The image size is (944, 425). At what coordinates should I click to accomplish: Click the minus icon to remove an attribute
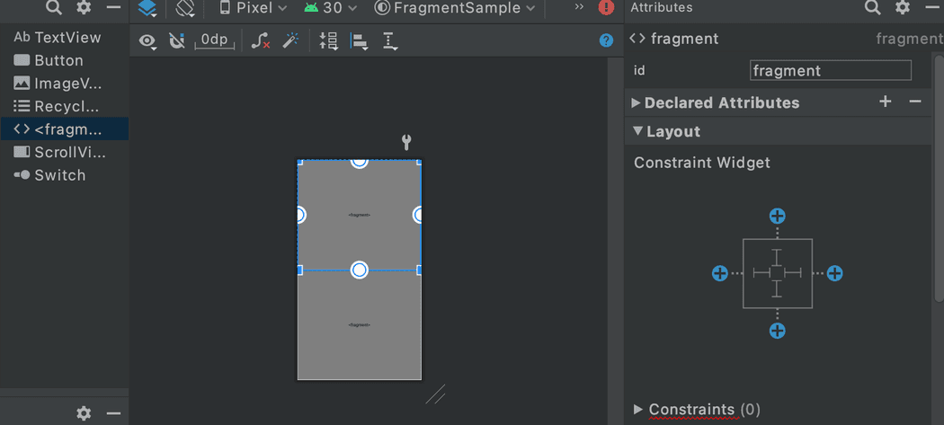[x=915, y=102]
